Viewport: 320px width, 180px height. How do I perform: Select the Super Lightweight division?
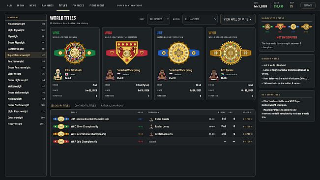click(26, 80)
